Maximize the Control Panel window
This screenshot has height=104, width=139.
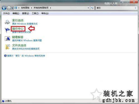point(127,2)
